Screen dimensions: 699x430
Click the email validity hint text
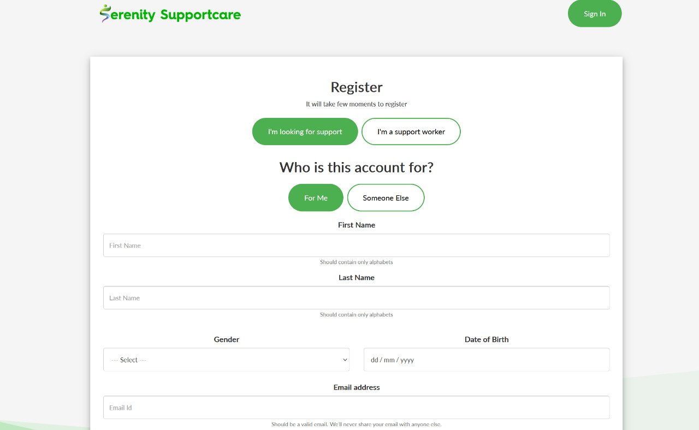(356, 424)
